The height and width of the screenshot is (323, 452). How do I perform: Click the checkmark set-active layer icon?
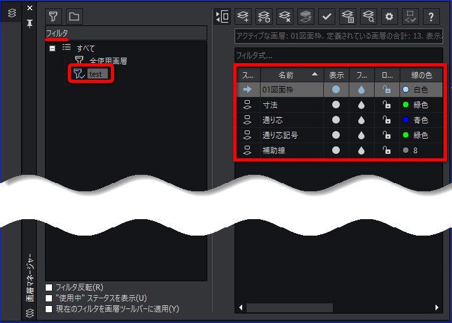coord(326,16)
